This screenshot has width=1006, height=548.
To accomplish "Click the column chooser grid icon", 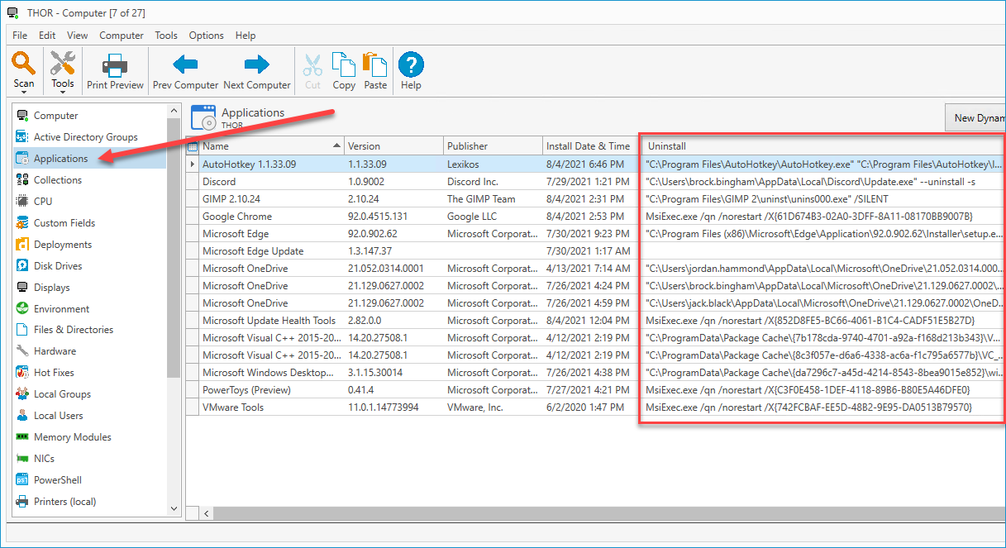I will pos(193,146).
